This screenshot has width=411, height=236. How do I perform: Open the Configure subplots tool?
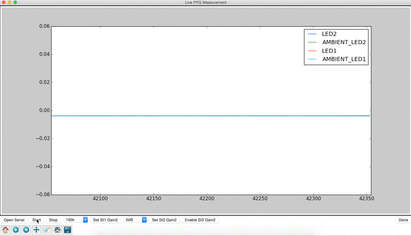(x=57, y=230)
